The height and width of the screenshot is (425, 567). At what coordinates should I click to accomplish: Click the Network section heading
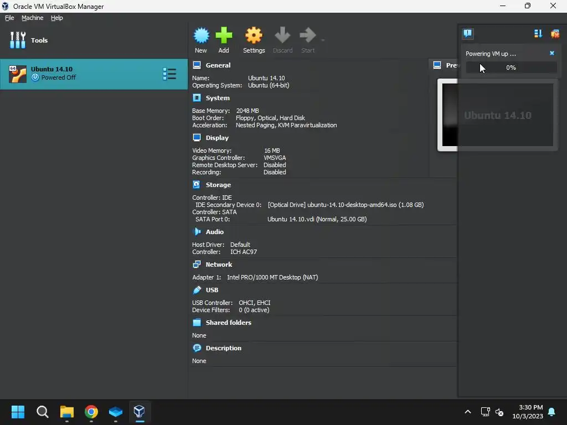pos(219,265)
